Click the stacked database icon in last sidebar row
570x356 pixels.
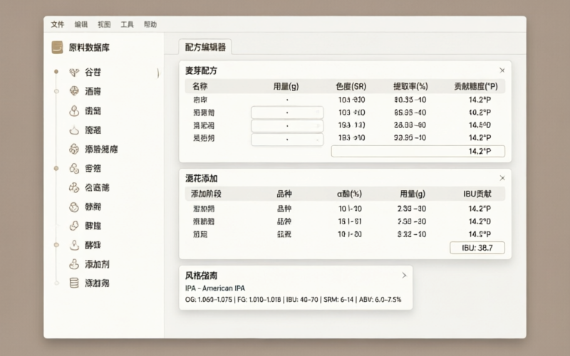[74, 283]
